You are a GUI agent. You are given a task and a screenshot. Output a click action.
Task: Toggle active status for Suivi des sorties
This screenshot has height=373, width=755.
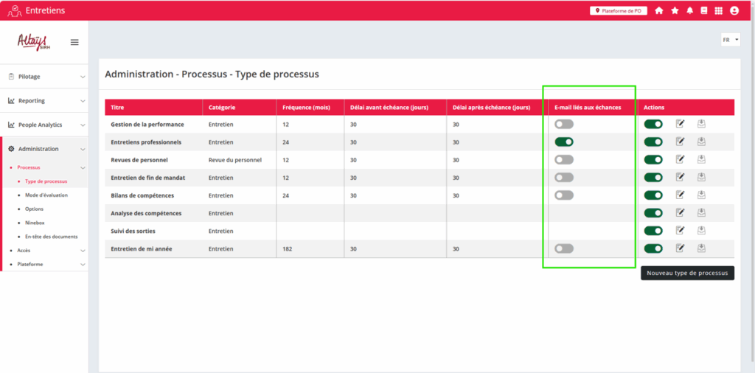click(x=653, y=231)
